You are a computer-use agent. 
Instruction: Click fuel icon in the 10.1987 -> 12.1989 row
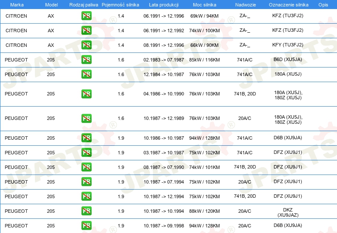point(86,118)
